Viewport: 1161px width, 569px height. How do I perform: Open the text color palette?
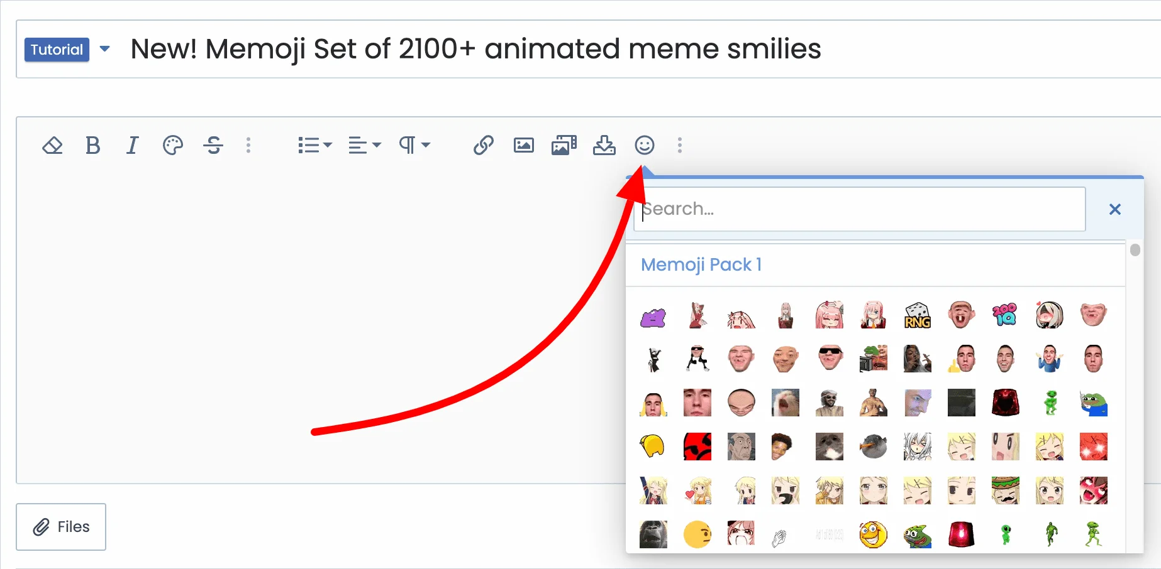coord(172,146)
